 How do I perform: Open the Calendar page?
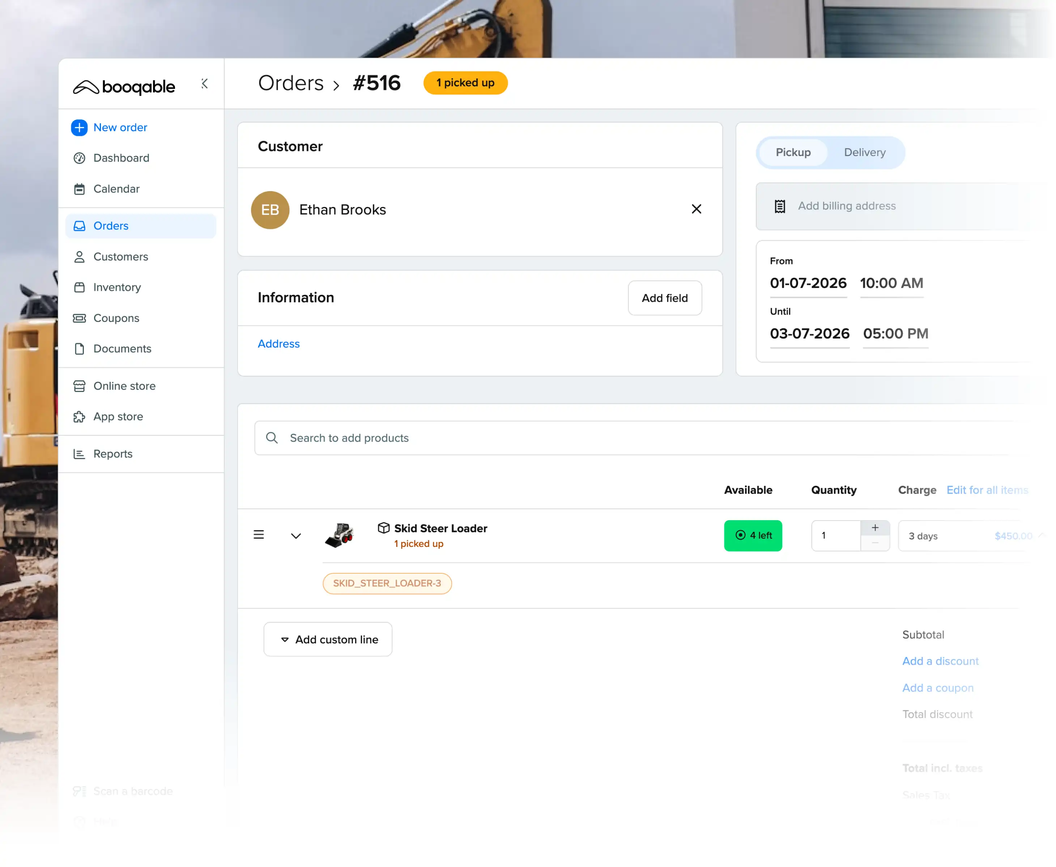pyautogui.click(x=116, y=189)
